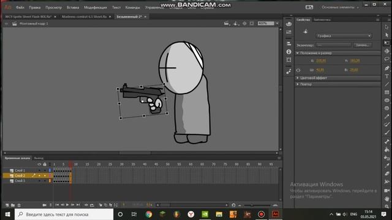Select the Camera tool
This screenshot has width=392, height=220.
[386, 191]
